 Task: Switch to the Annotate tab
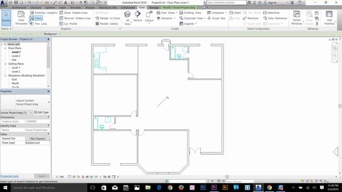pos(75,7)
